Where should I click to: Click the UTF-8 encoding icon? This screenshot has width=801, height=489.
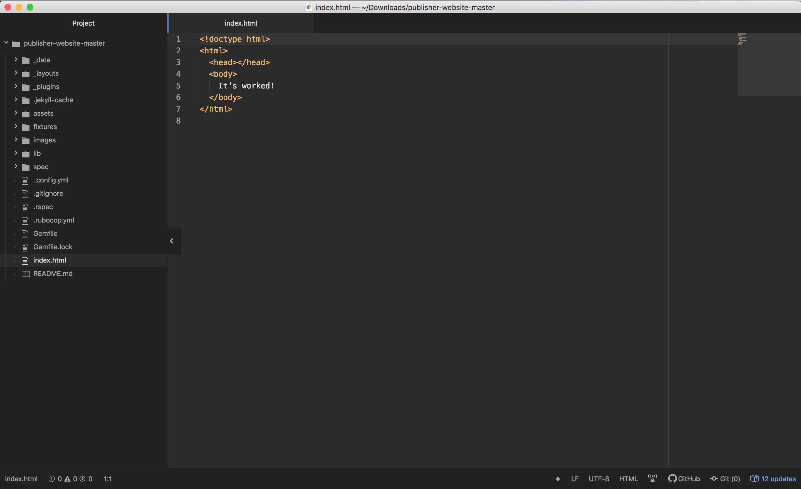coord(599,478)
